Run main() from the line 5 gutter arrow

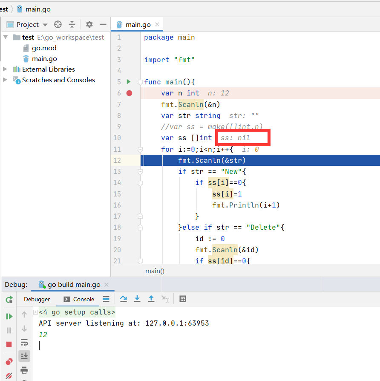point(129,81)
